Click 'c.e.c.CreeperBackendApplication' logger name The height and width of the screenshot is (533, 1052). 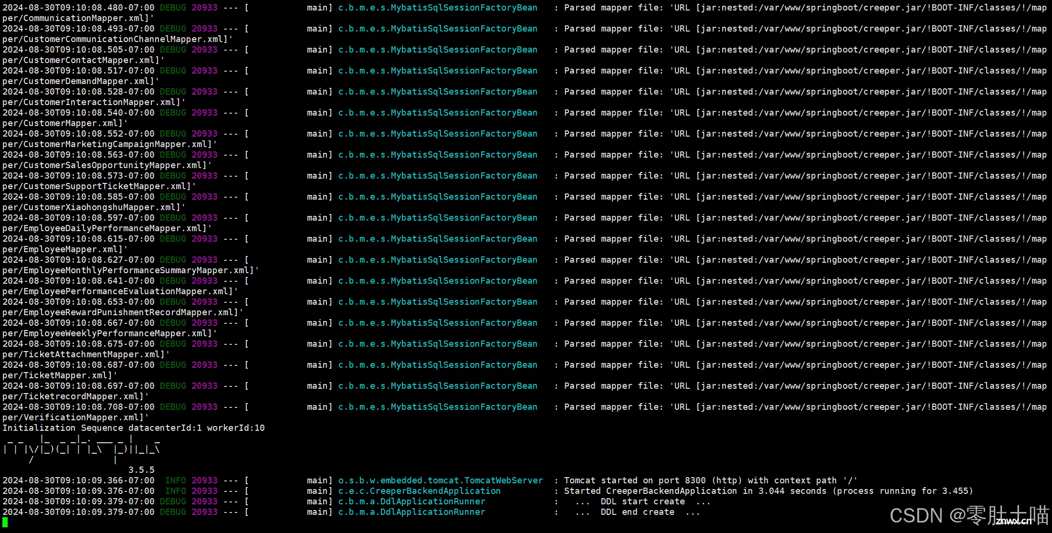pos(420,491)
